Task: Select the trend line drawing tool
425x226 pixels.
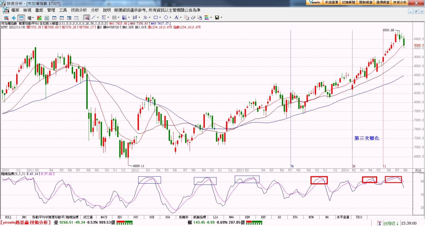Action: coord(94,17)
